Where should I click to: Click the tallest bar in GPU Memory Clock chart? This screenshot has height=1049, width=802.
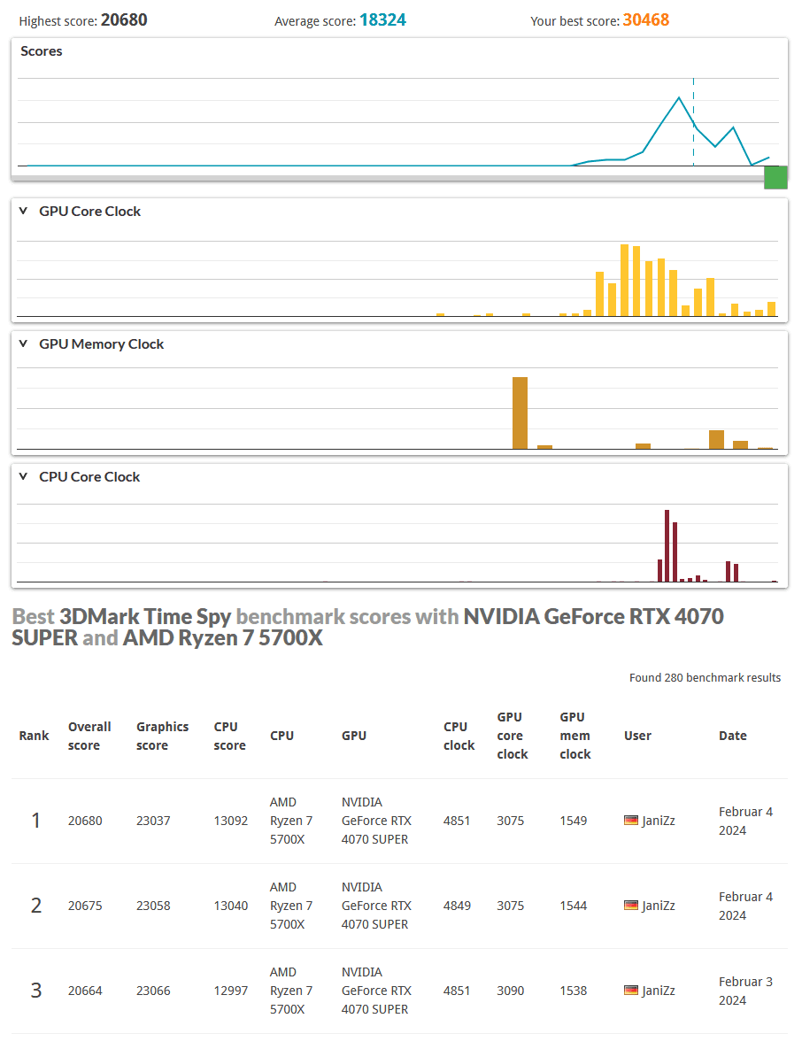[x=520, y=413]
